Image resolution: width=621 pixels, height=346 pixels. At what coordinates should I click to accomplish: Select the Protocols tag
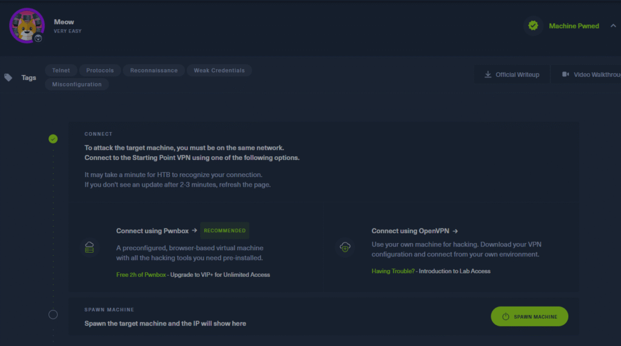click(x=100, y=70)
